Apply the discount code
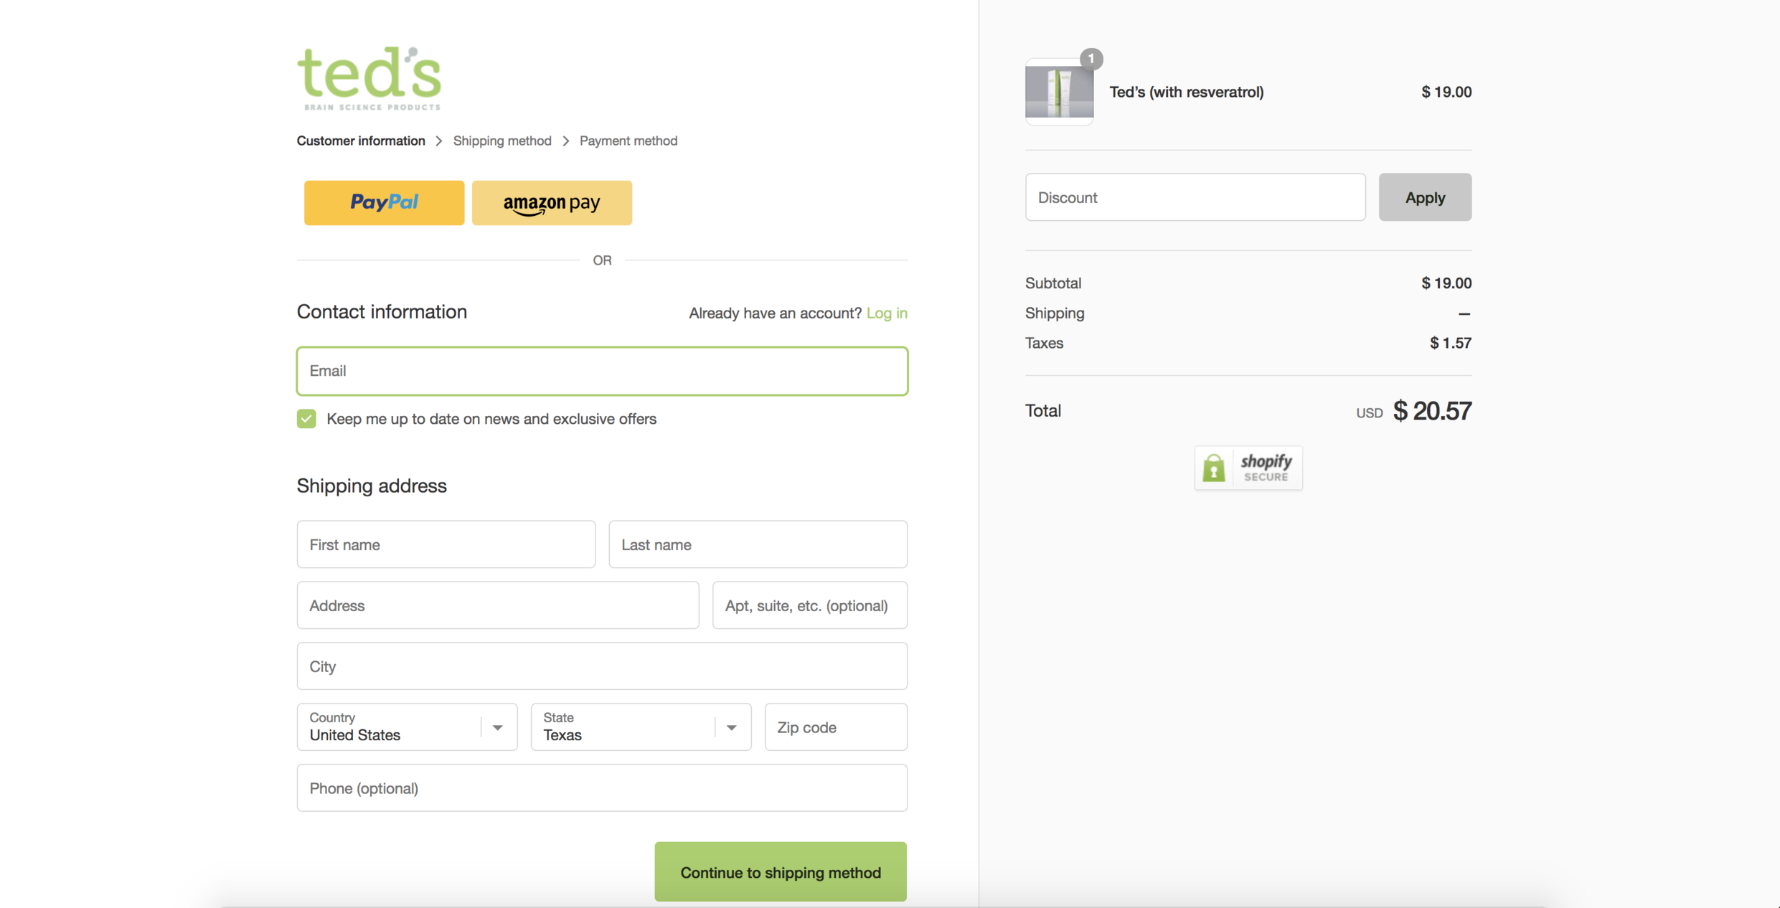Image resolution: width=1780 pixels, height=908 pixels. pos(1425,197)
